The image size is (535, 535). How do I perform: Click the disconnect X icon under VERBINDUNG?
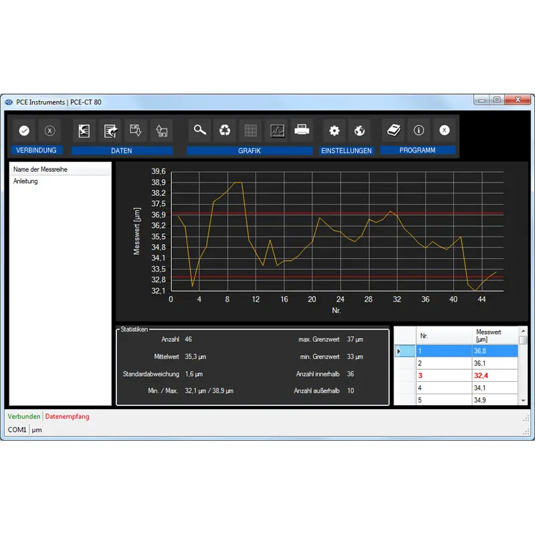click(x=49, y=130)
